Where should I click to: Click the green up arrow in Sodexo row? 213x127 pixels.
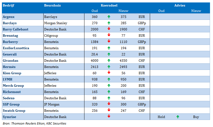point(109,98)
